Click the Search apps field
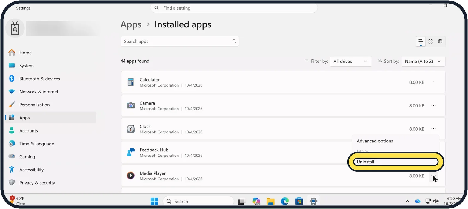The height and width of the screenshot is (209, 468). pos(180,41)
